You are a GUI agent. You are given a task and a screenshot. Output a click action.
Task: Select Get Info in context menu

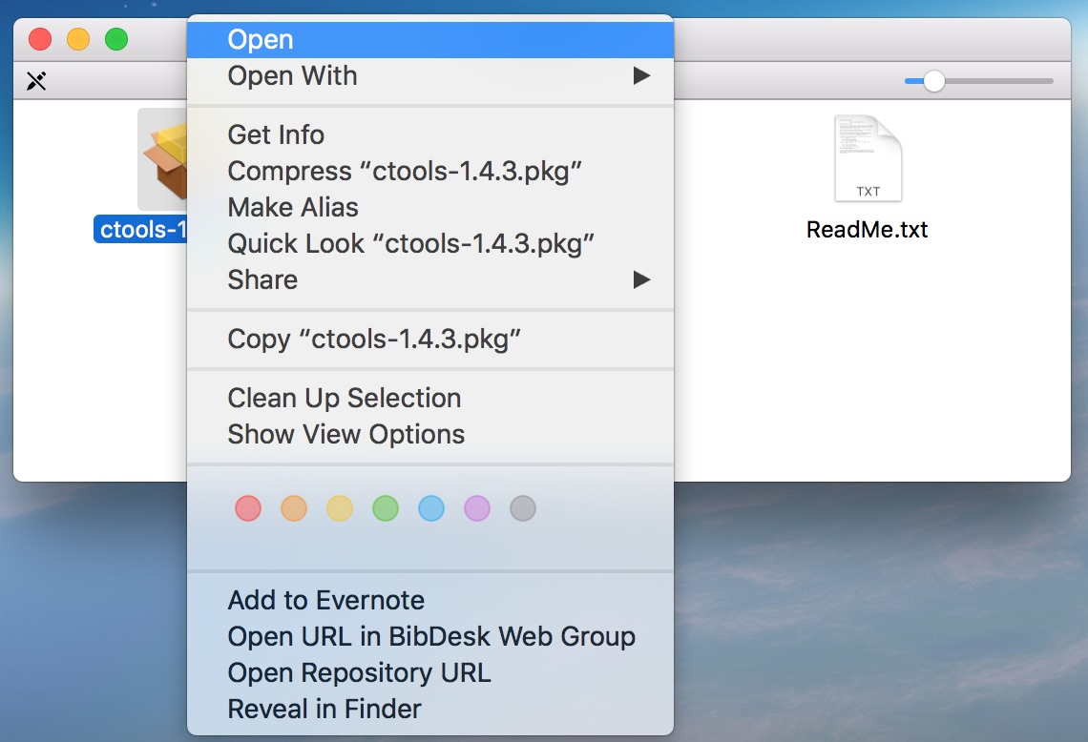click(276, 134)
